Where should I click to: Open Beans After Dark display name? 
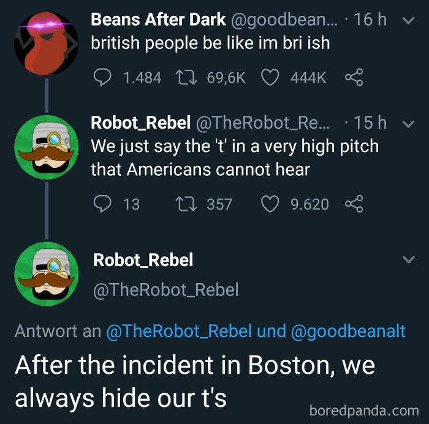point(158,20)
